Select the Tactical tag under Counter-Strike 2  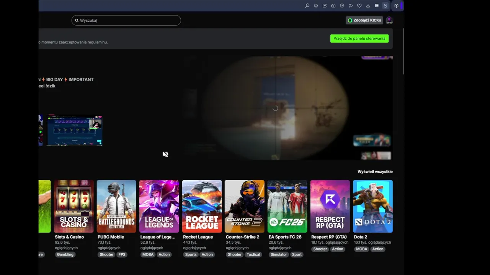(253, 254)
